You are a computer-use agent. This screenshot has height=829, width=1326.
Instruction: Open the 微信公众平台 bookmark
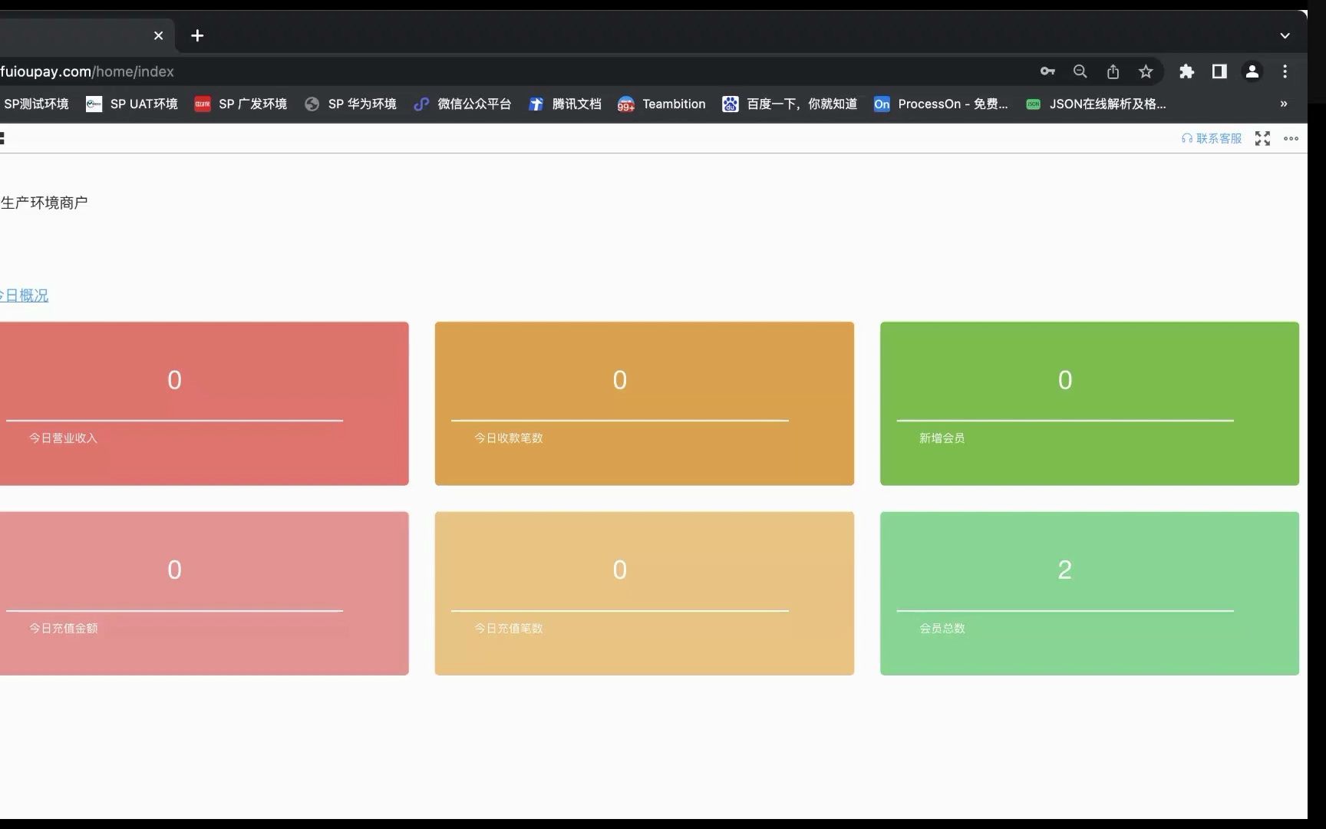tap(462, 104)
